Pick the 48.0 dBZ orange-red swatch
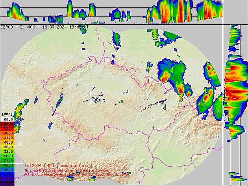Image resolution: width=248 pixels, height=186 pixels. point(8,133)
